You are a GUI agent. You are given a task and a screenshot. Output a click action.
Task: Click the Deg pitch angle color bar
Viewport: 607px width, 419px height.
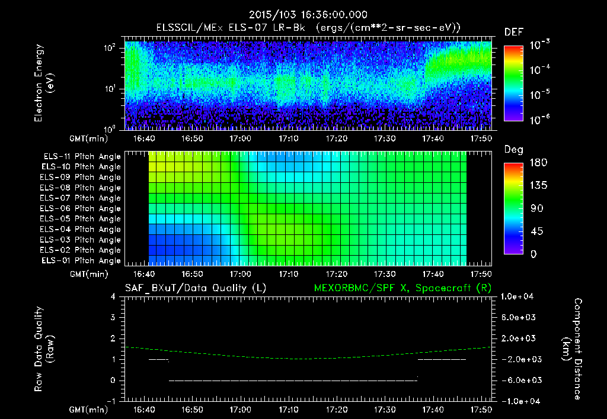pyautogui.click(x=514, y=208)
